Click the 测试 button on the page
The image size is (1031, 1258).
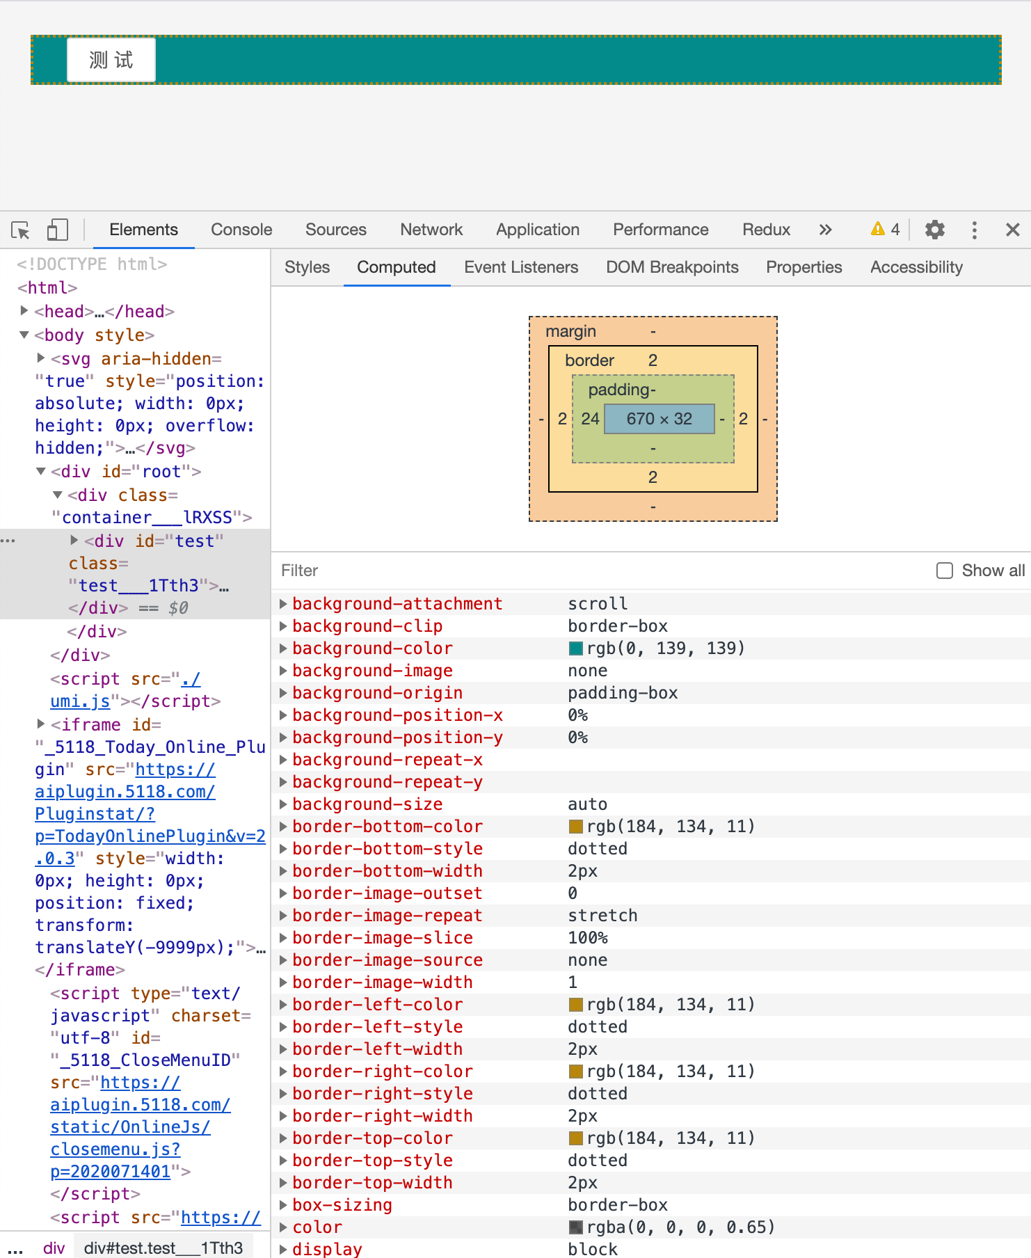(x=111, y=60)
